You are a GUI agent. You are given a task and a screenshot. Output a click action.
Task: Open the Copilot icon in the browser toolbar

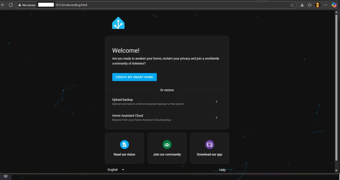click(x=334, y=5)
